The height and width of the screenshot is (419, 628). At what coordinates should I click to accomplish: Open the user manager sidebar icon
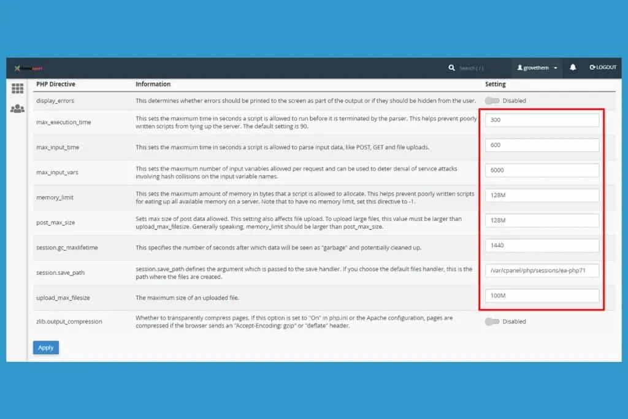pos(17,109)
